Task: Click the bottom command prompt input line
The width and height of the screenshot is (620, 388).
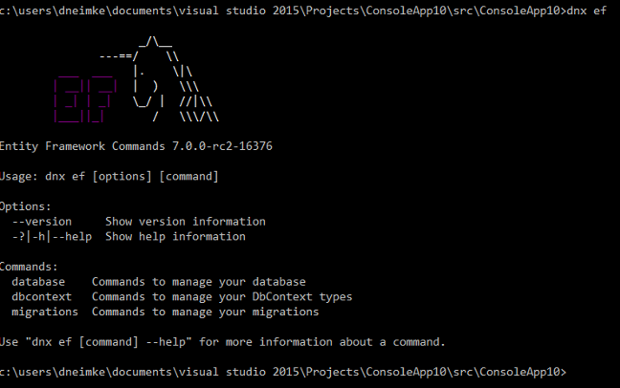Action: (283, 372)
